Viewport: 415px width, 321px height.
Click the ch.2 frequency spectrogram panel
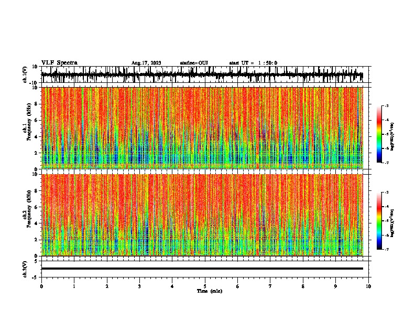(202, 215)
